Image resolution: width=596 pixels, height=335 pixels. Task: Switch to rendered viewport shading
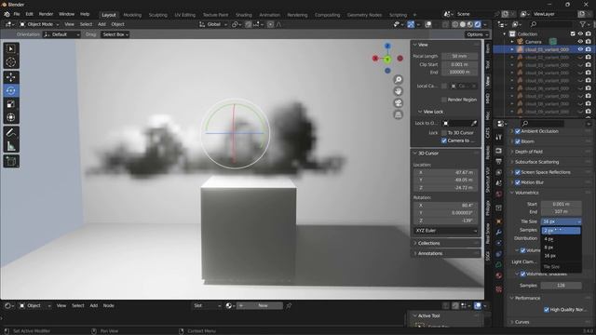click(x=478, y=24)
